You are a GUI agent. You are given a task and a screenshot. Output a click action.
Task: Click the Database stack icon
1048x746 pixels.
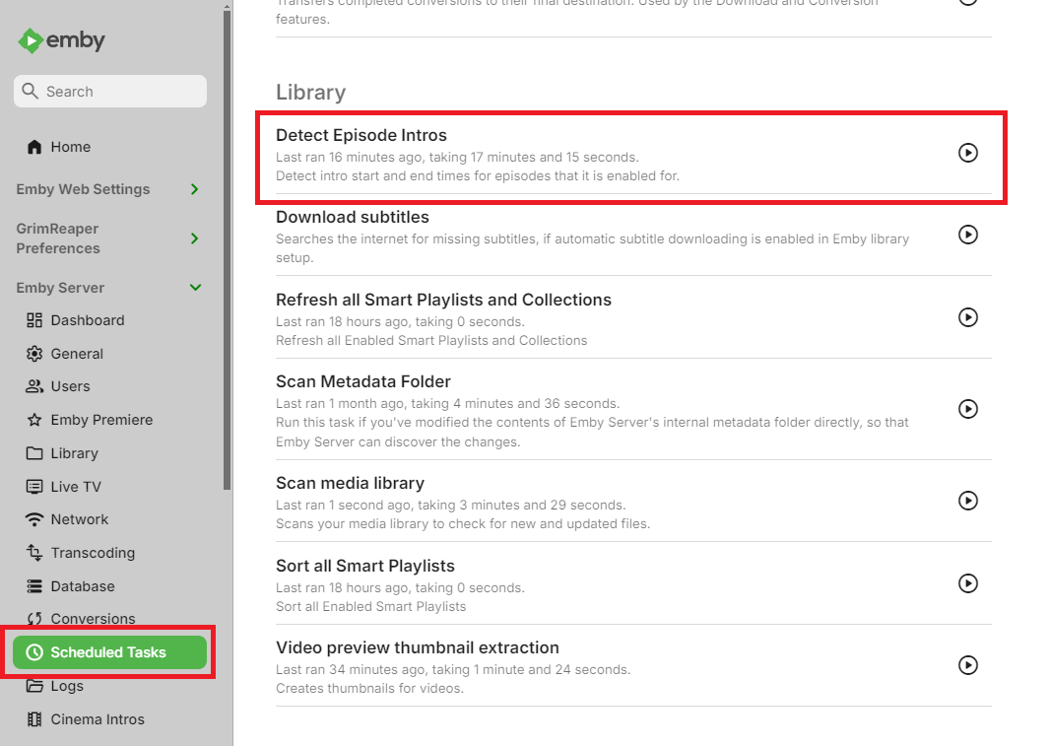(34, 586)
